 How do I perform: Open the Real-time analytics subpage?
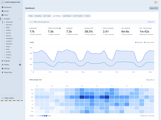[9, 25]
